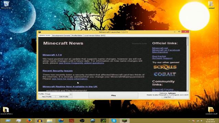
Task: Open File Explorer from the taskbar
Action: 50,121
